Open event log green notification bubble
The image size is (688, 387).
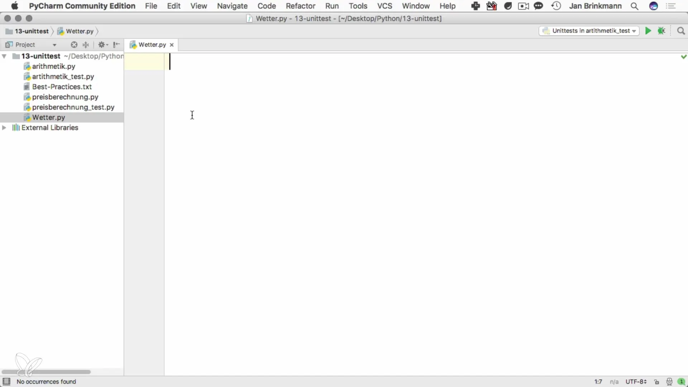click(x=681, y=382)
